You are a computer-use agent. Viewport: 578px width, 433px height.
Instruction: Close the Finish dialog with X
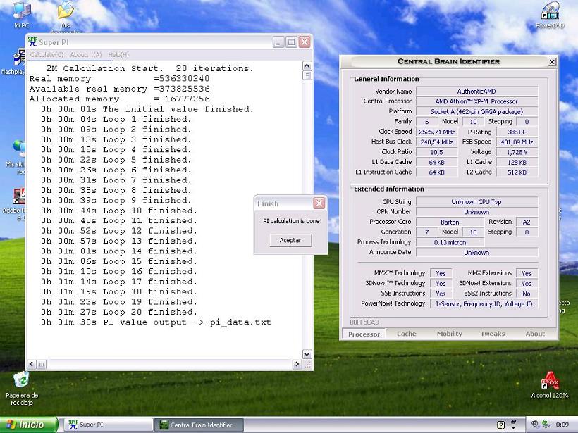(319, 203)
